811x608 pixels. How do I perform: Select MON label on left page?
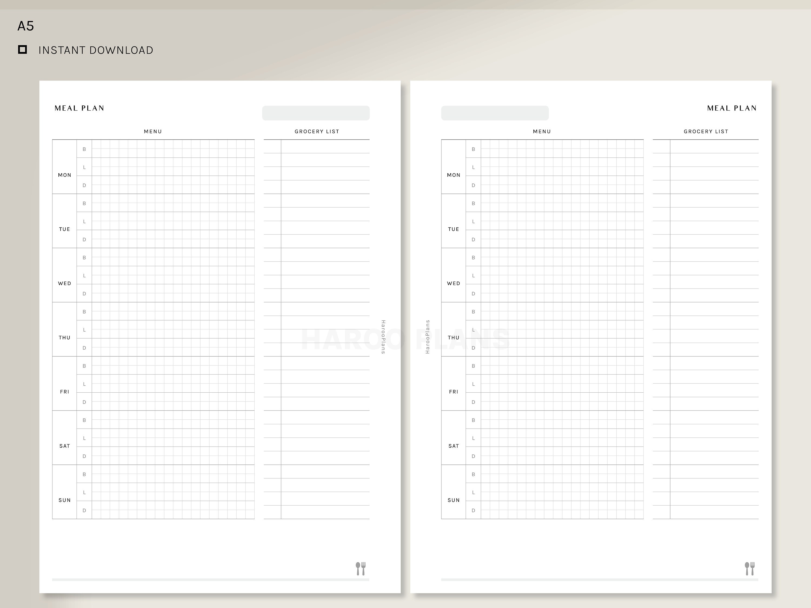click(65, 175)
